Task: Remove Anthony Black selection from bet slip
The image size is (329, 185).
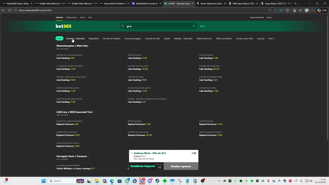Action: click(x=132, y=153)
